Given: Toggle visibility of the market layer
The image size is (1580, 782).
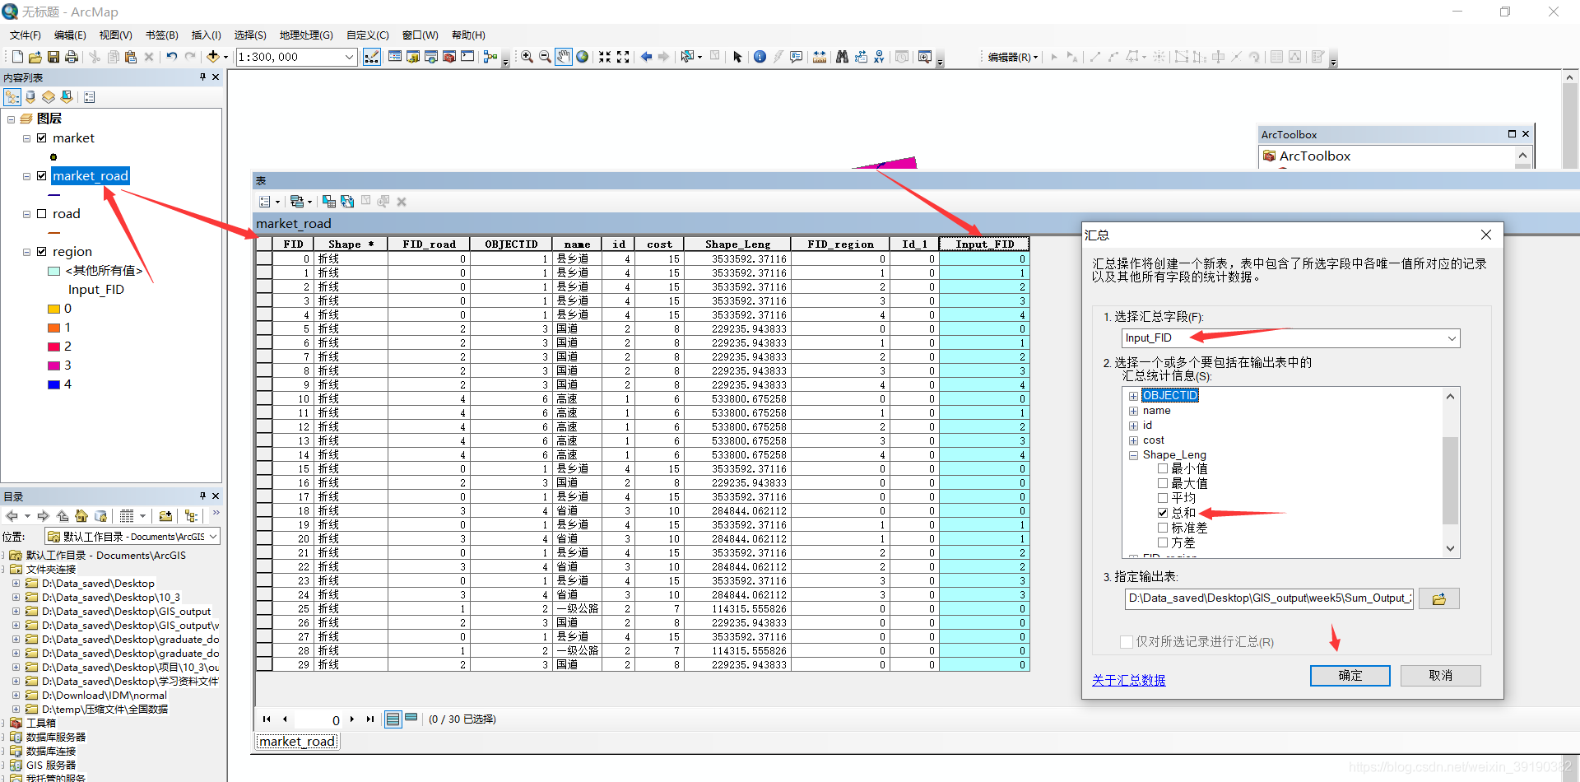Looking at the screenshot, I should click(x=41, y=138).
